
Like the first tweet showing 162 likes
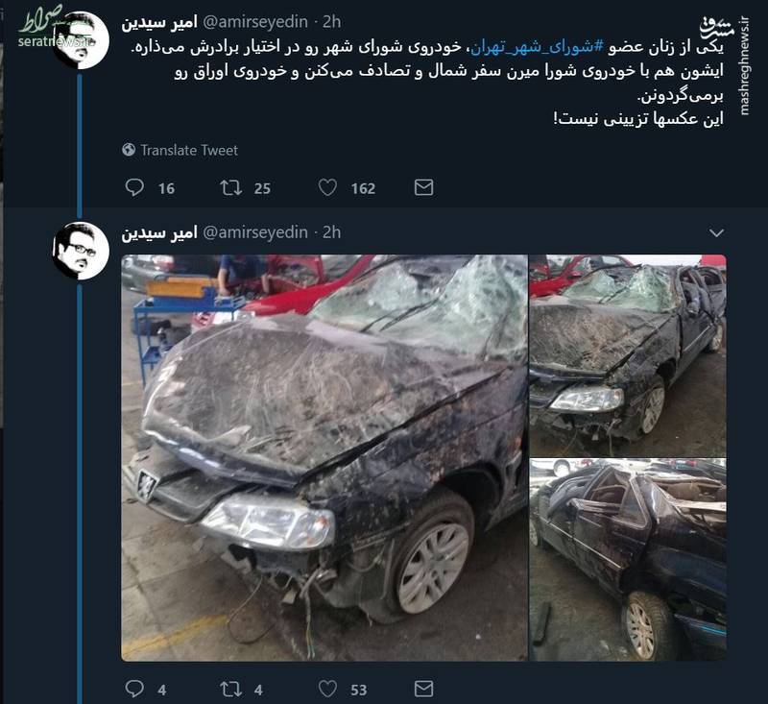click(x=327, y=187)
